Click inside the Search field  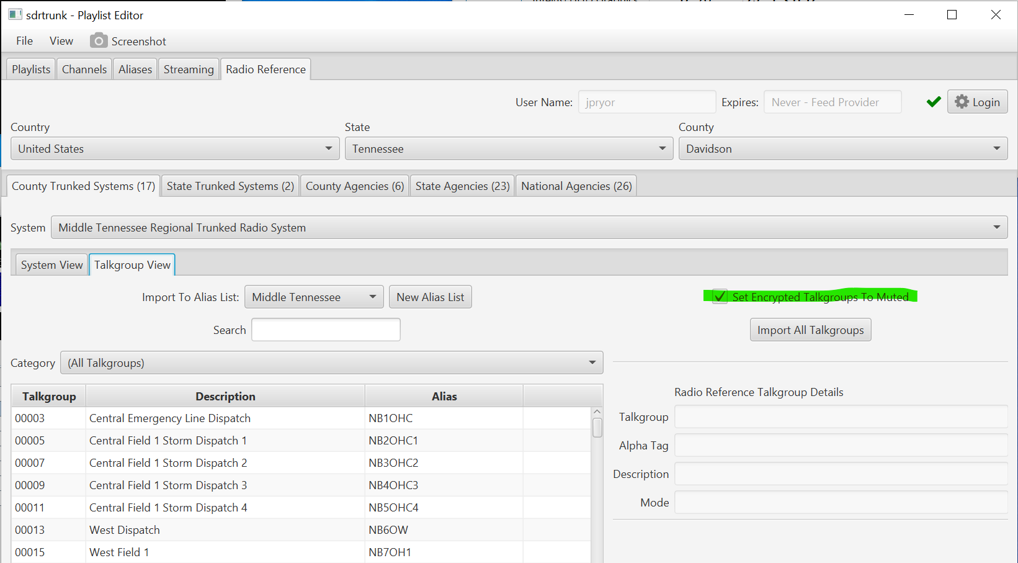pos(325,330)
